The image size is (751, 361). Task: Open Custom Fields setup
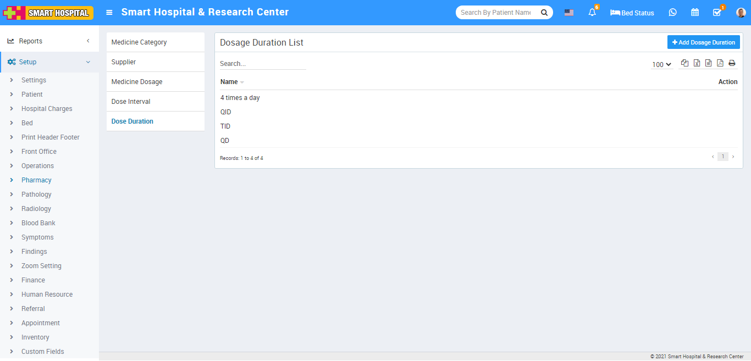pos(42,352)
